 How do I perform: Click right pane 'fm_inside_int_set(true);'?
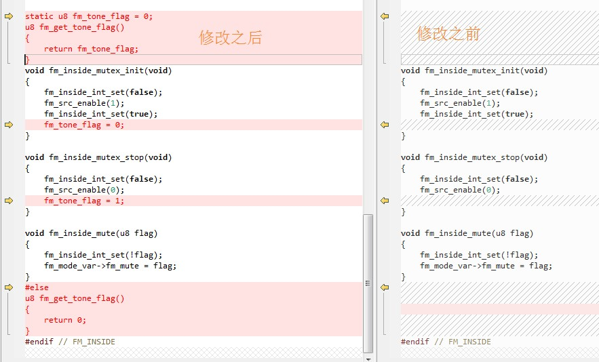pyautogui.click(x=476, y=114)
